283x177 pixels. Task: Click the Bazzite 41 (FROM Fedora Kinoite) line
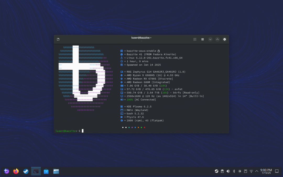148,54
